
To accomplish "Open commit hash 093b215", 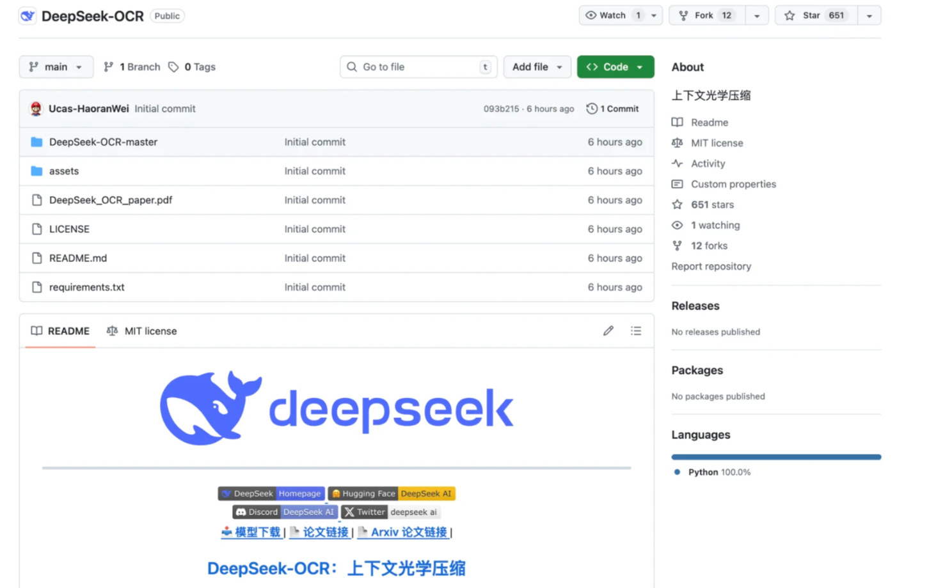I will 501,109.
